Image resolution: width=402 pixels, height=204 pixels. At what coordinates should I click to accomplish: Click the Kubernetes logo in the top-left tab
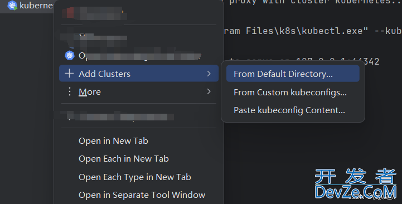point(12,6)
